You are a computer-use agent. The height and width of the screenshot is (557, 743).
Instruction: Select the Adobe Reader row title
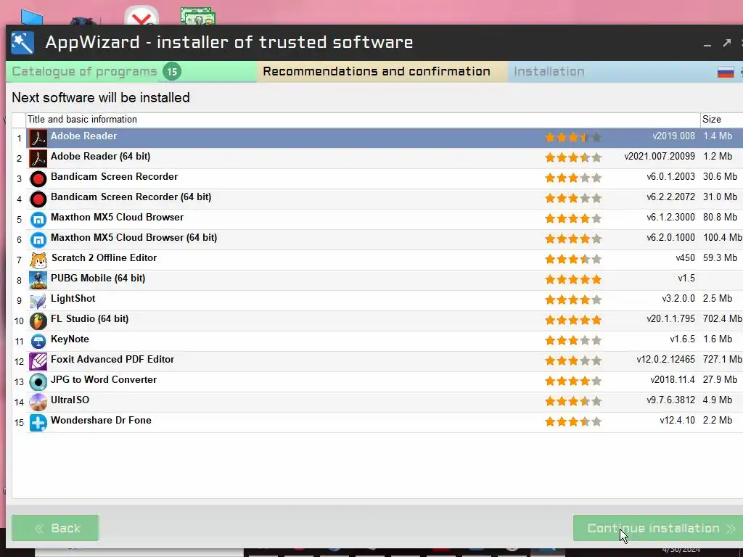coord(84,136)
